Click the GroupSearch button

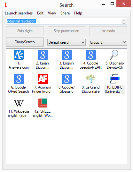[x=25, y=42]
